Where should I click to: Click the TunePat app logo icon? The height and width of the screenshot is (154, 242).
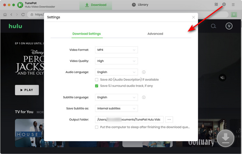click(20, 5)
